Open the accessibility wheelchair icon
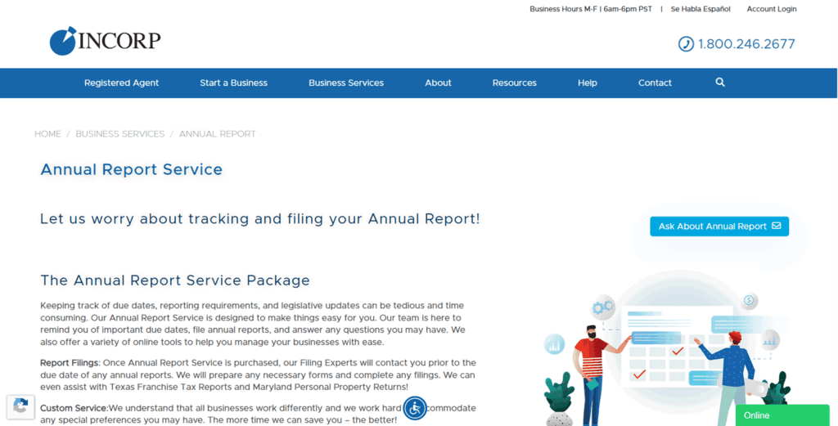Viewport: 838px width, 426px height. click(415, 408)
